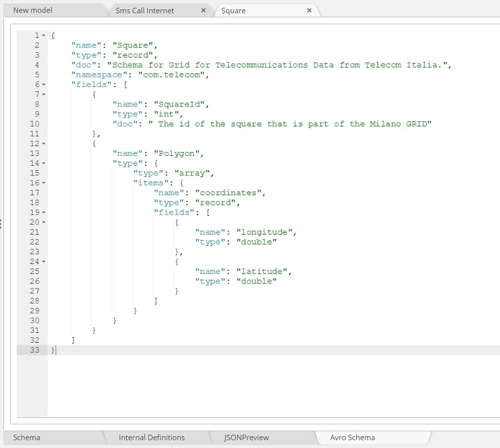This screenshot has width=500, height=448.
Task: Select the Square tab
Action: [x=233, y=11]
